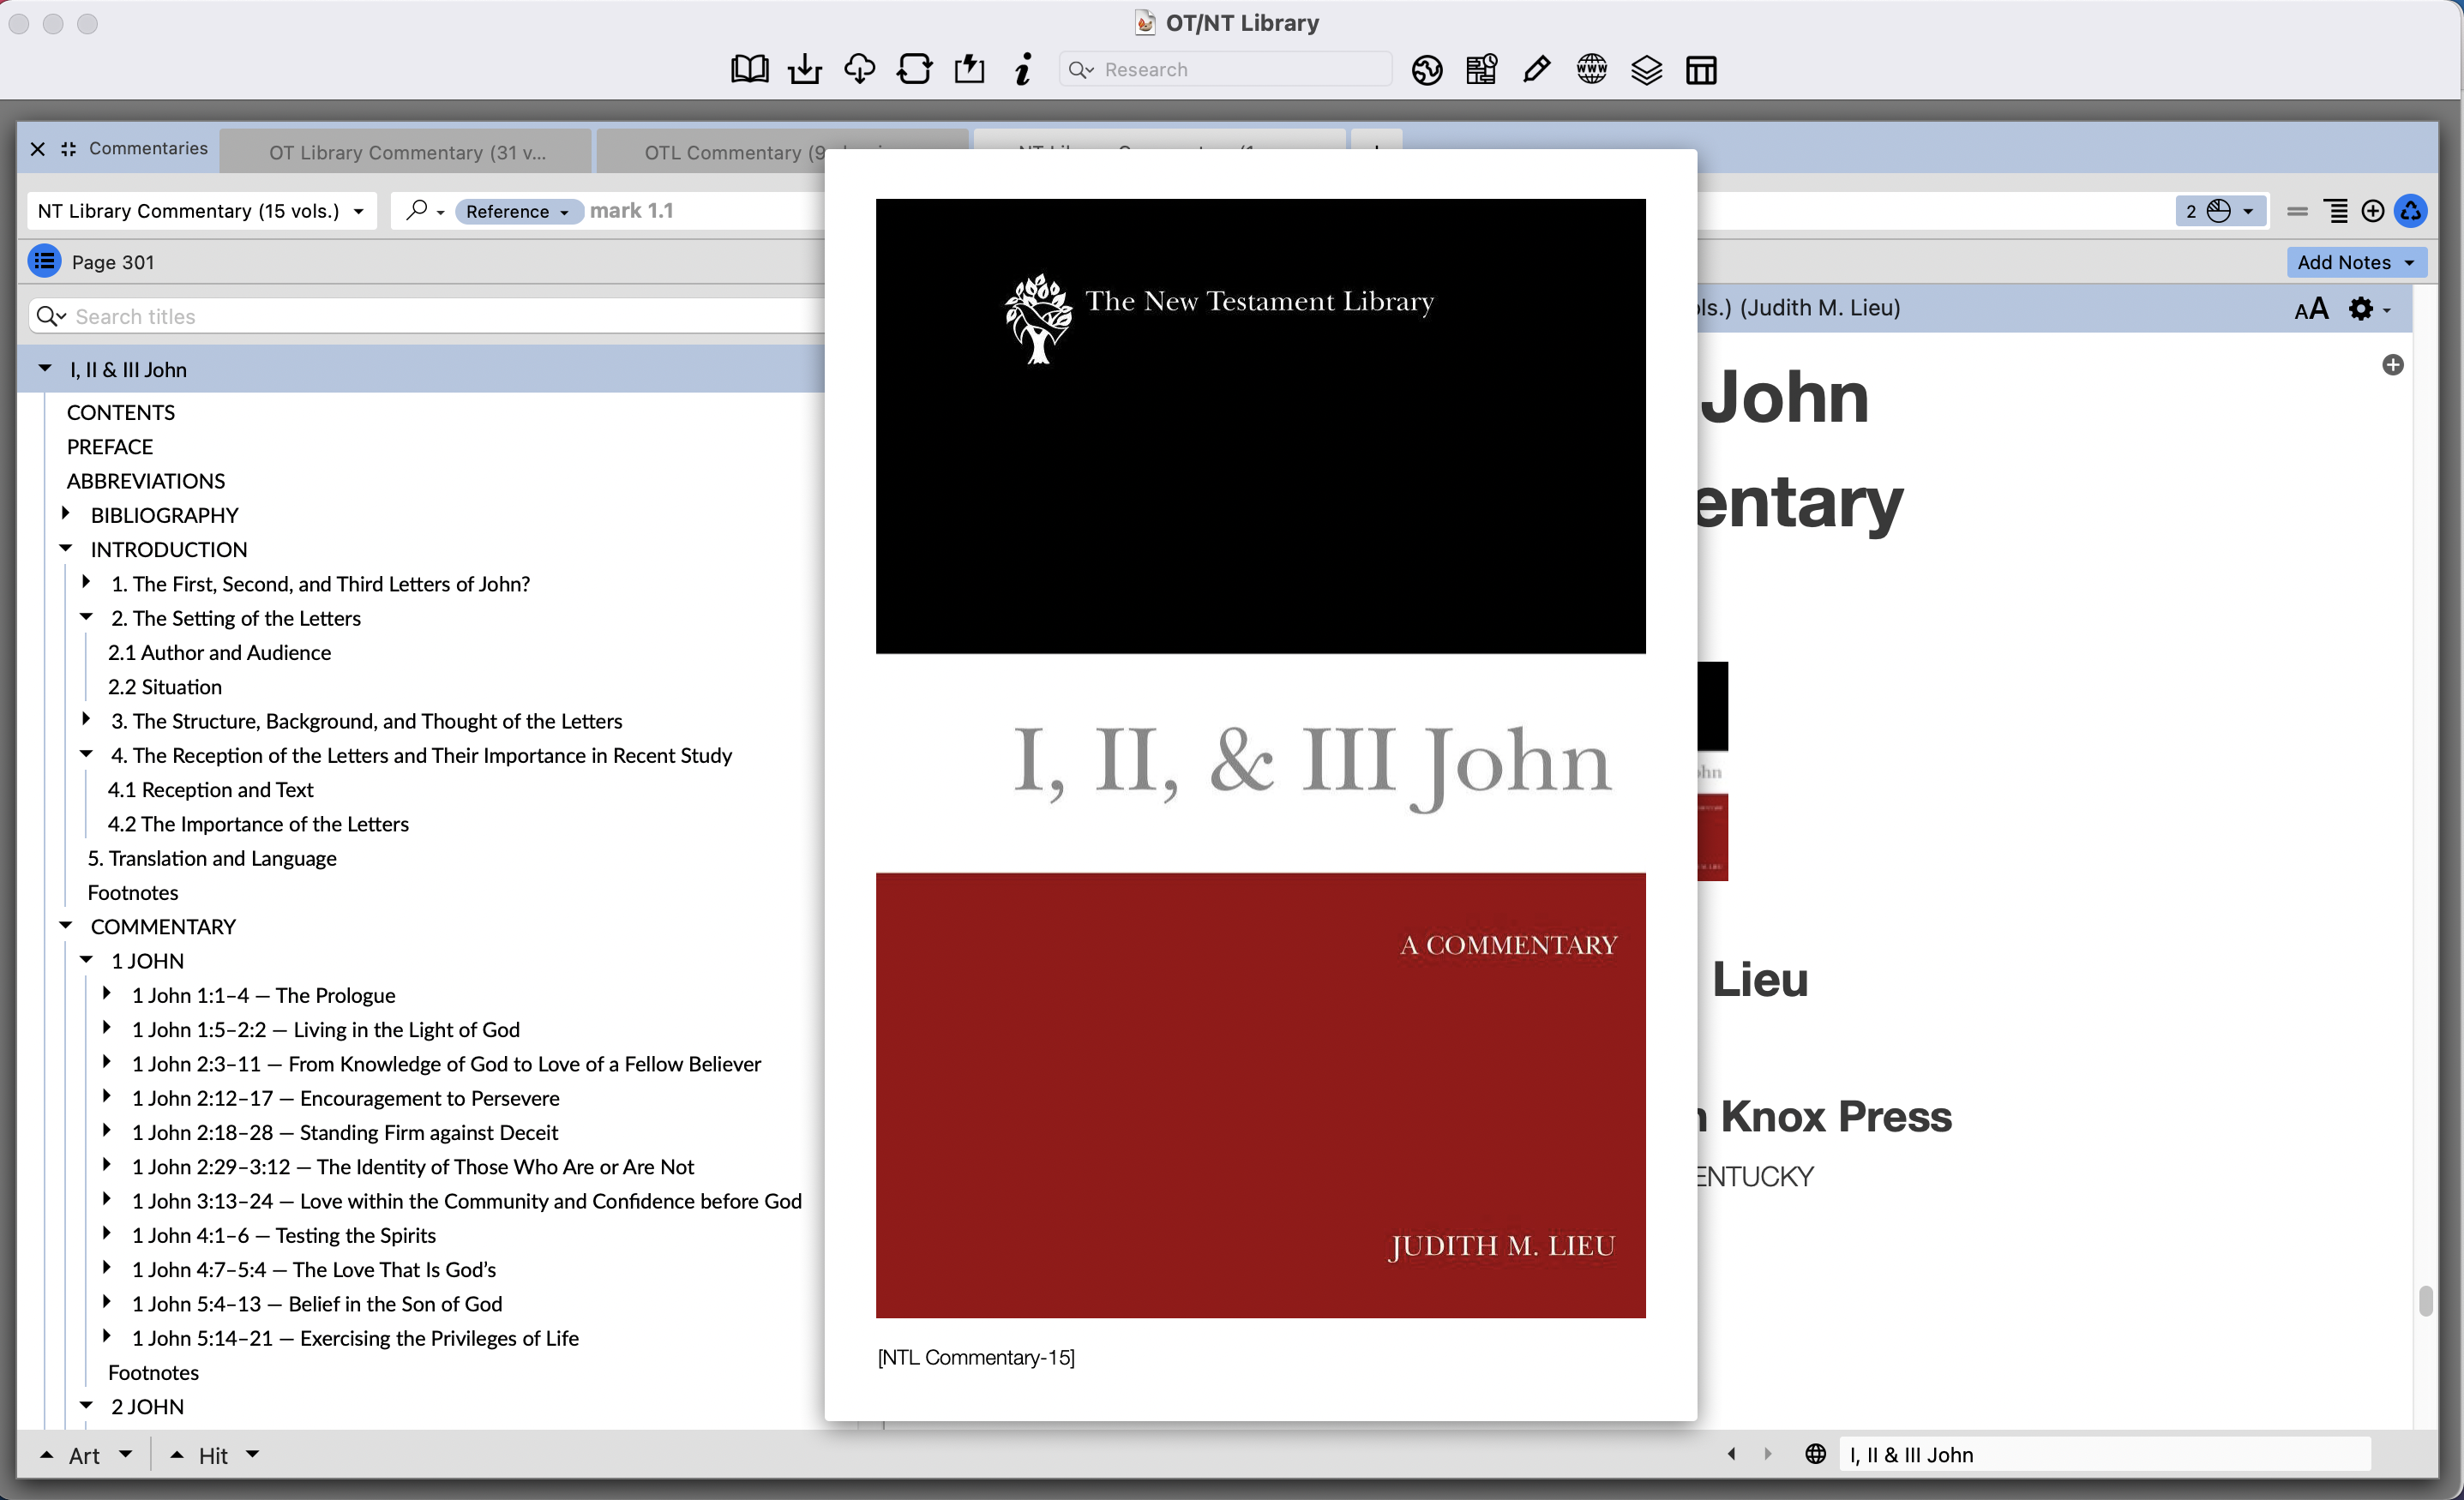This screenshot has width=2464, height=1500.
Task: Open the stacked layers toolbar icon
Action: coord(1645,69)
